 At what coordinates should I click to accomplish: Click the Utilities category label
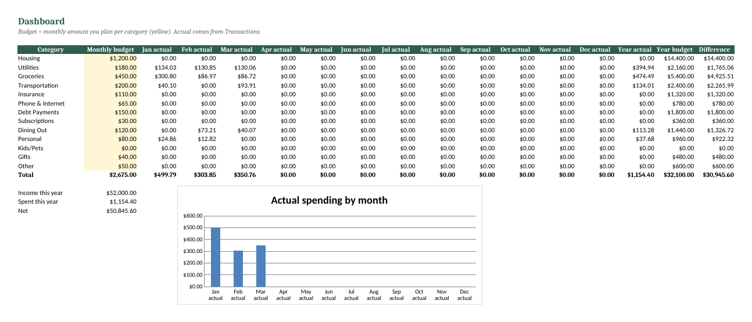[x=28, y=67]
